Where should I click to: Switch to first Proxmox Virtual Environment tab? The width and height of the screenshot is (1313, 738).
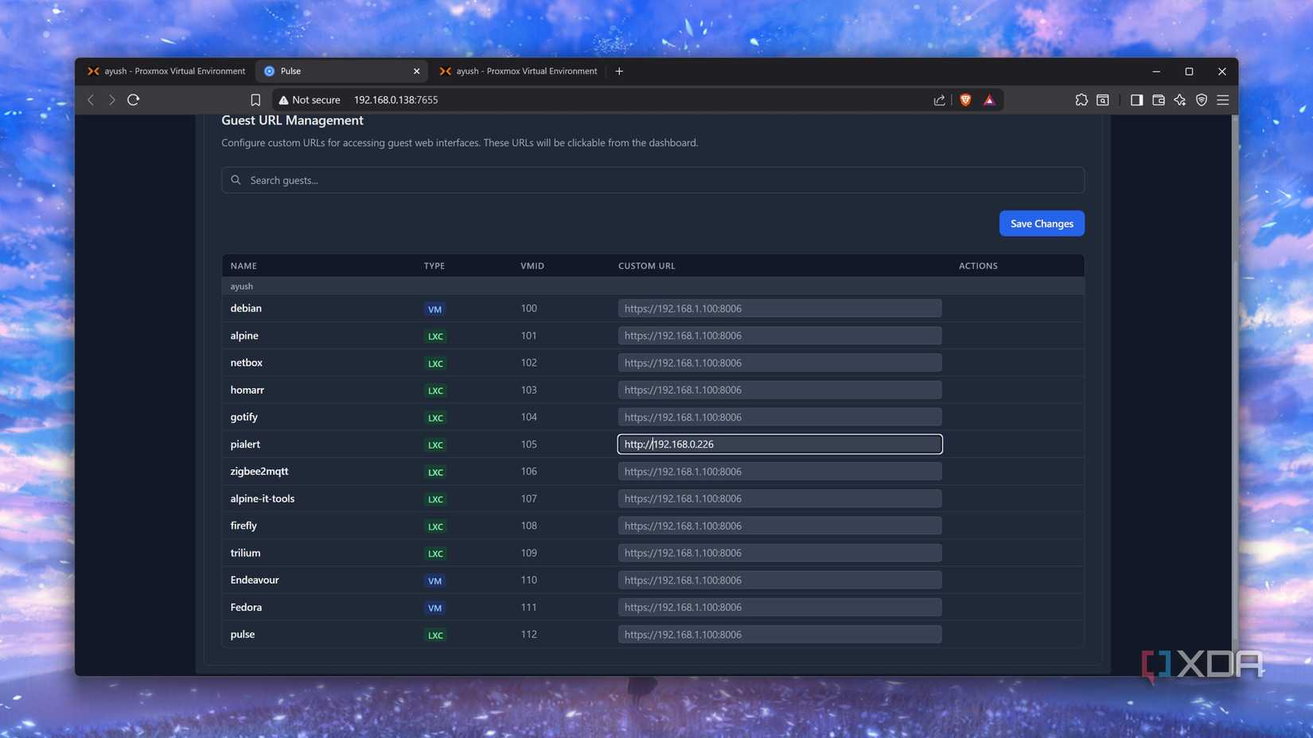pos(166,72)
